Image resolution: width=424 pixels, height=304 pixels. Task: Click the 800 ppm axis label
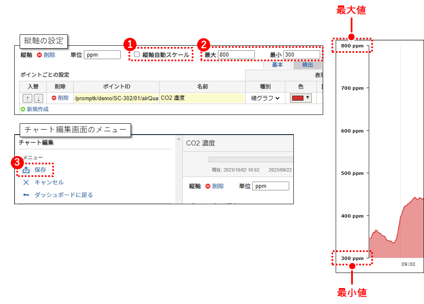[352, 46]
